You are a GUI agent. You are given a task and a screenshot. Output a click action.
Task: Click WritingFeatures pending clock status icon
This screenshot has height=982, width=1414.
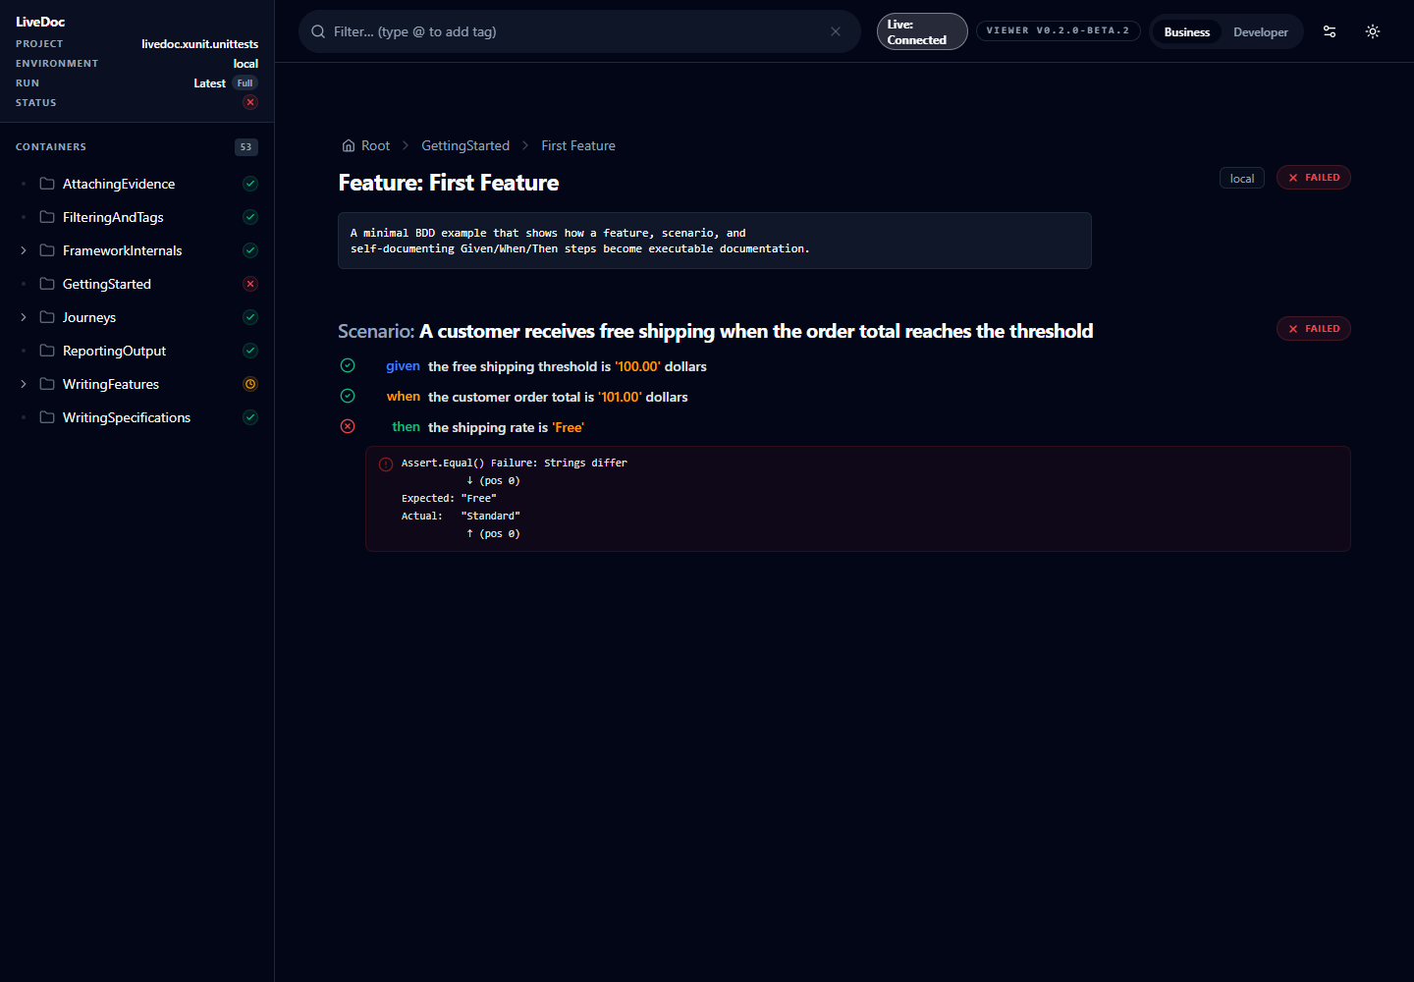pyautogui.click(x=250, y=384)
